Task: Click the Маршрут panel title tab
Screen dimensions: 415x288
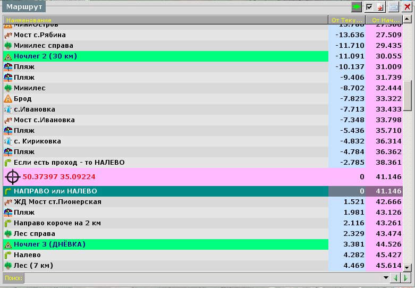Action: point(24,7)
